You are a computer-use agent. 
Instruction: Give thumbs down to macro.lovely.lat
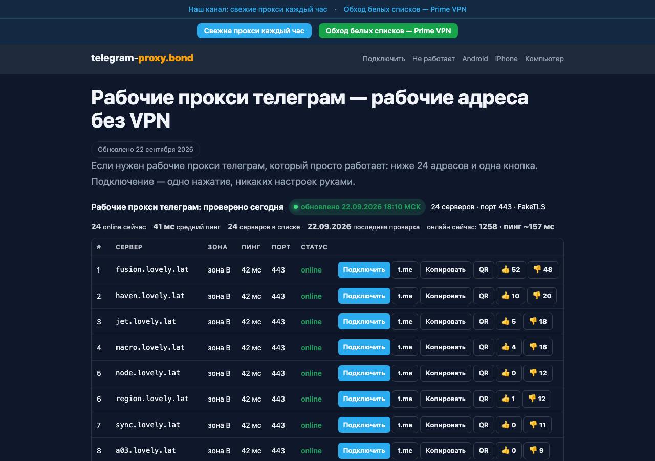point(538,347)
